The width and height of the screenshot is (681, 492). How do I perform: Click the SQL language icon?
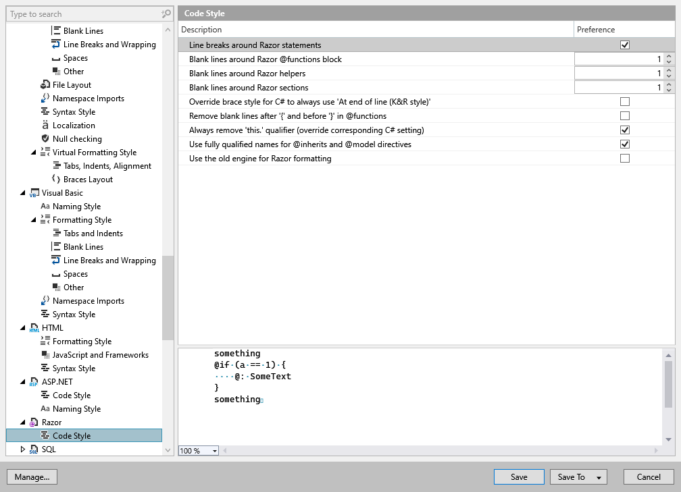pyautogui.click(x=34, y=449)
